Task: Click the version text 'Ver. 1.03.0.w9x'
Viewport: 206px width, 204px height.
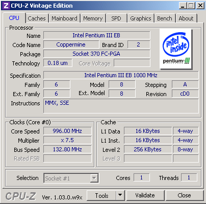Action: (x=62, y=197)
